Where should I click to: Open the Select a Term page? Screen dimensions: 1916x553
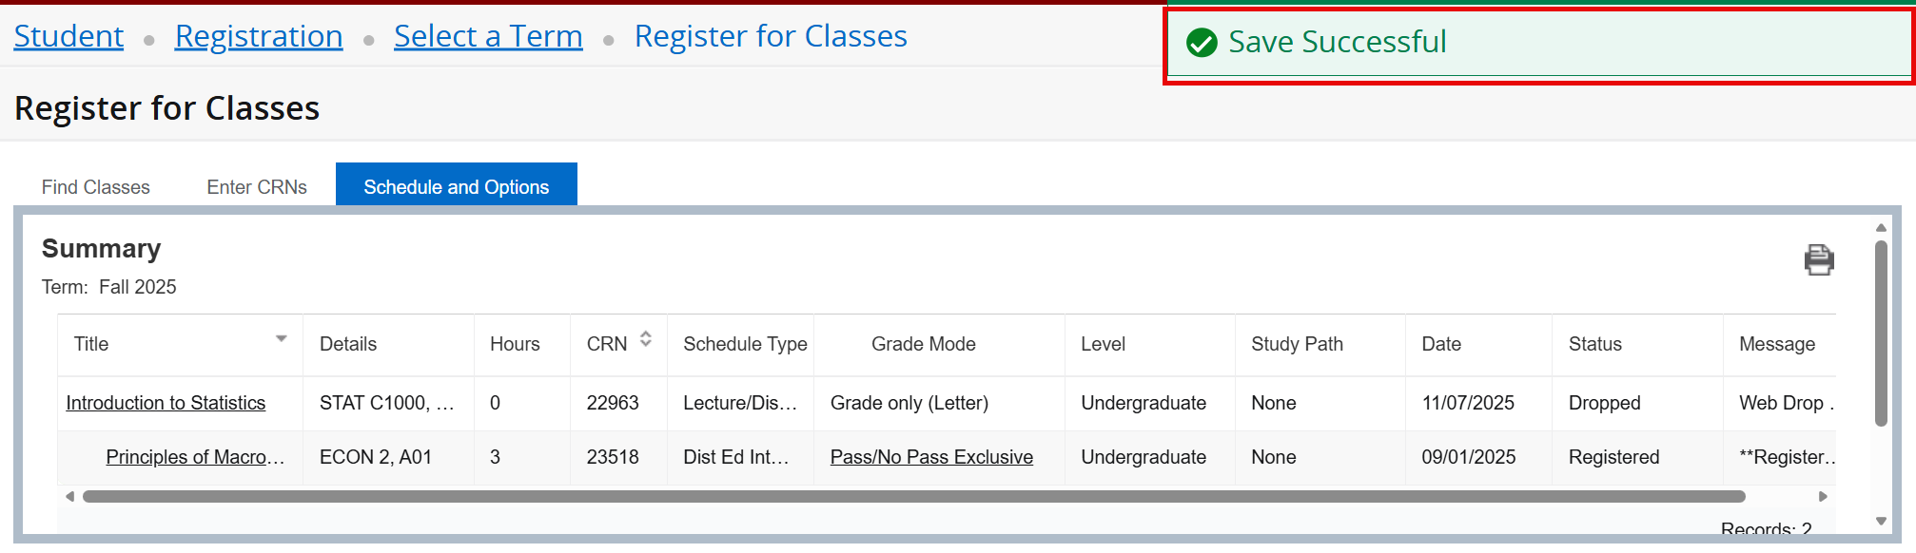[x=488, y=35]
